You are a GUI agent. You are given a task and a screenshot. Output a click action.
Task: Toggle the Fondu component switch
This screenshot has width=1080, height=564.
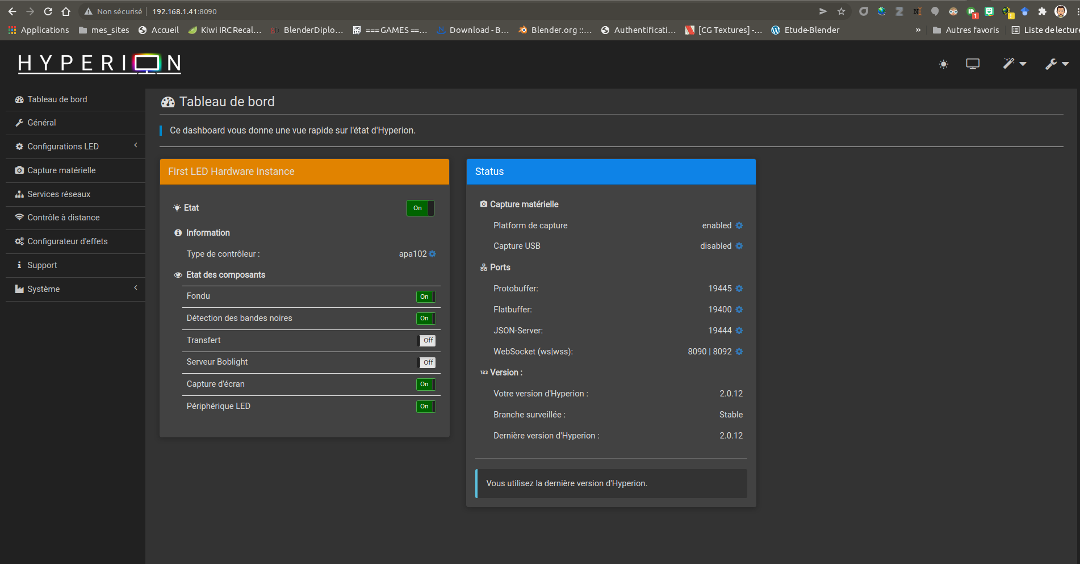pos(426,296)
